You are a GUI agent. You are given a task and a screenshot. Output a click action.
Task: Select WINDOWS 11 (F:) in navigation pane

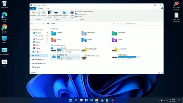coord(40,64)
